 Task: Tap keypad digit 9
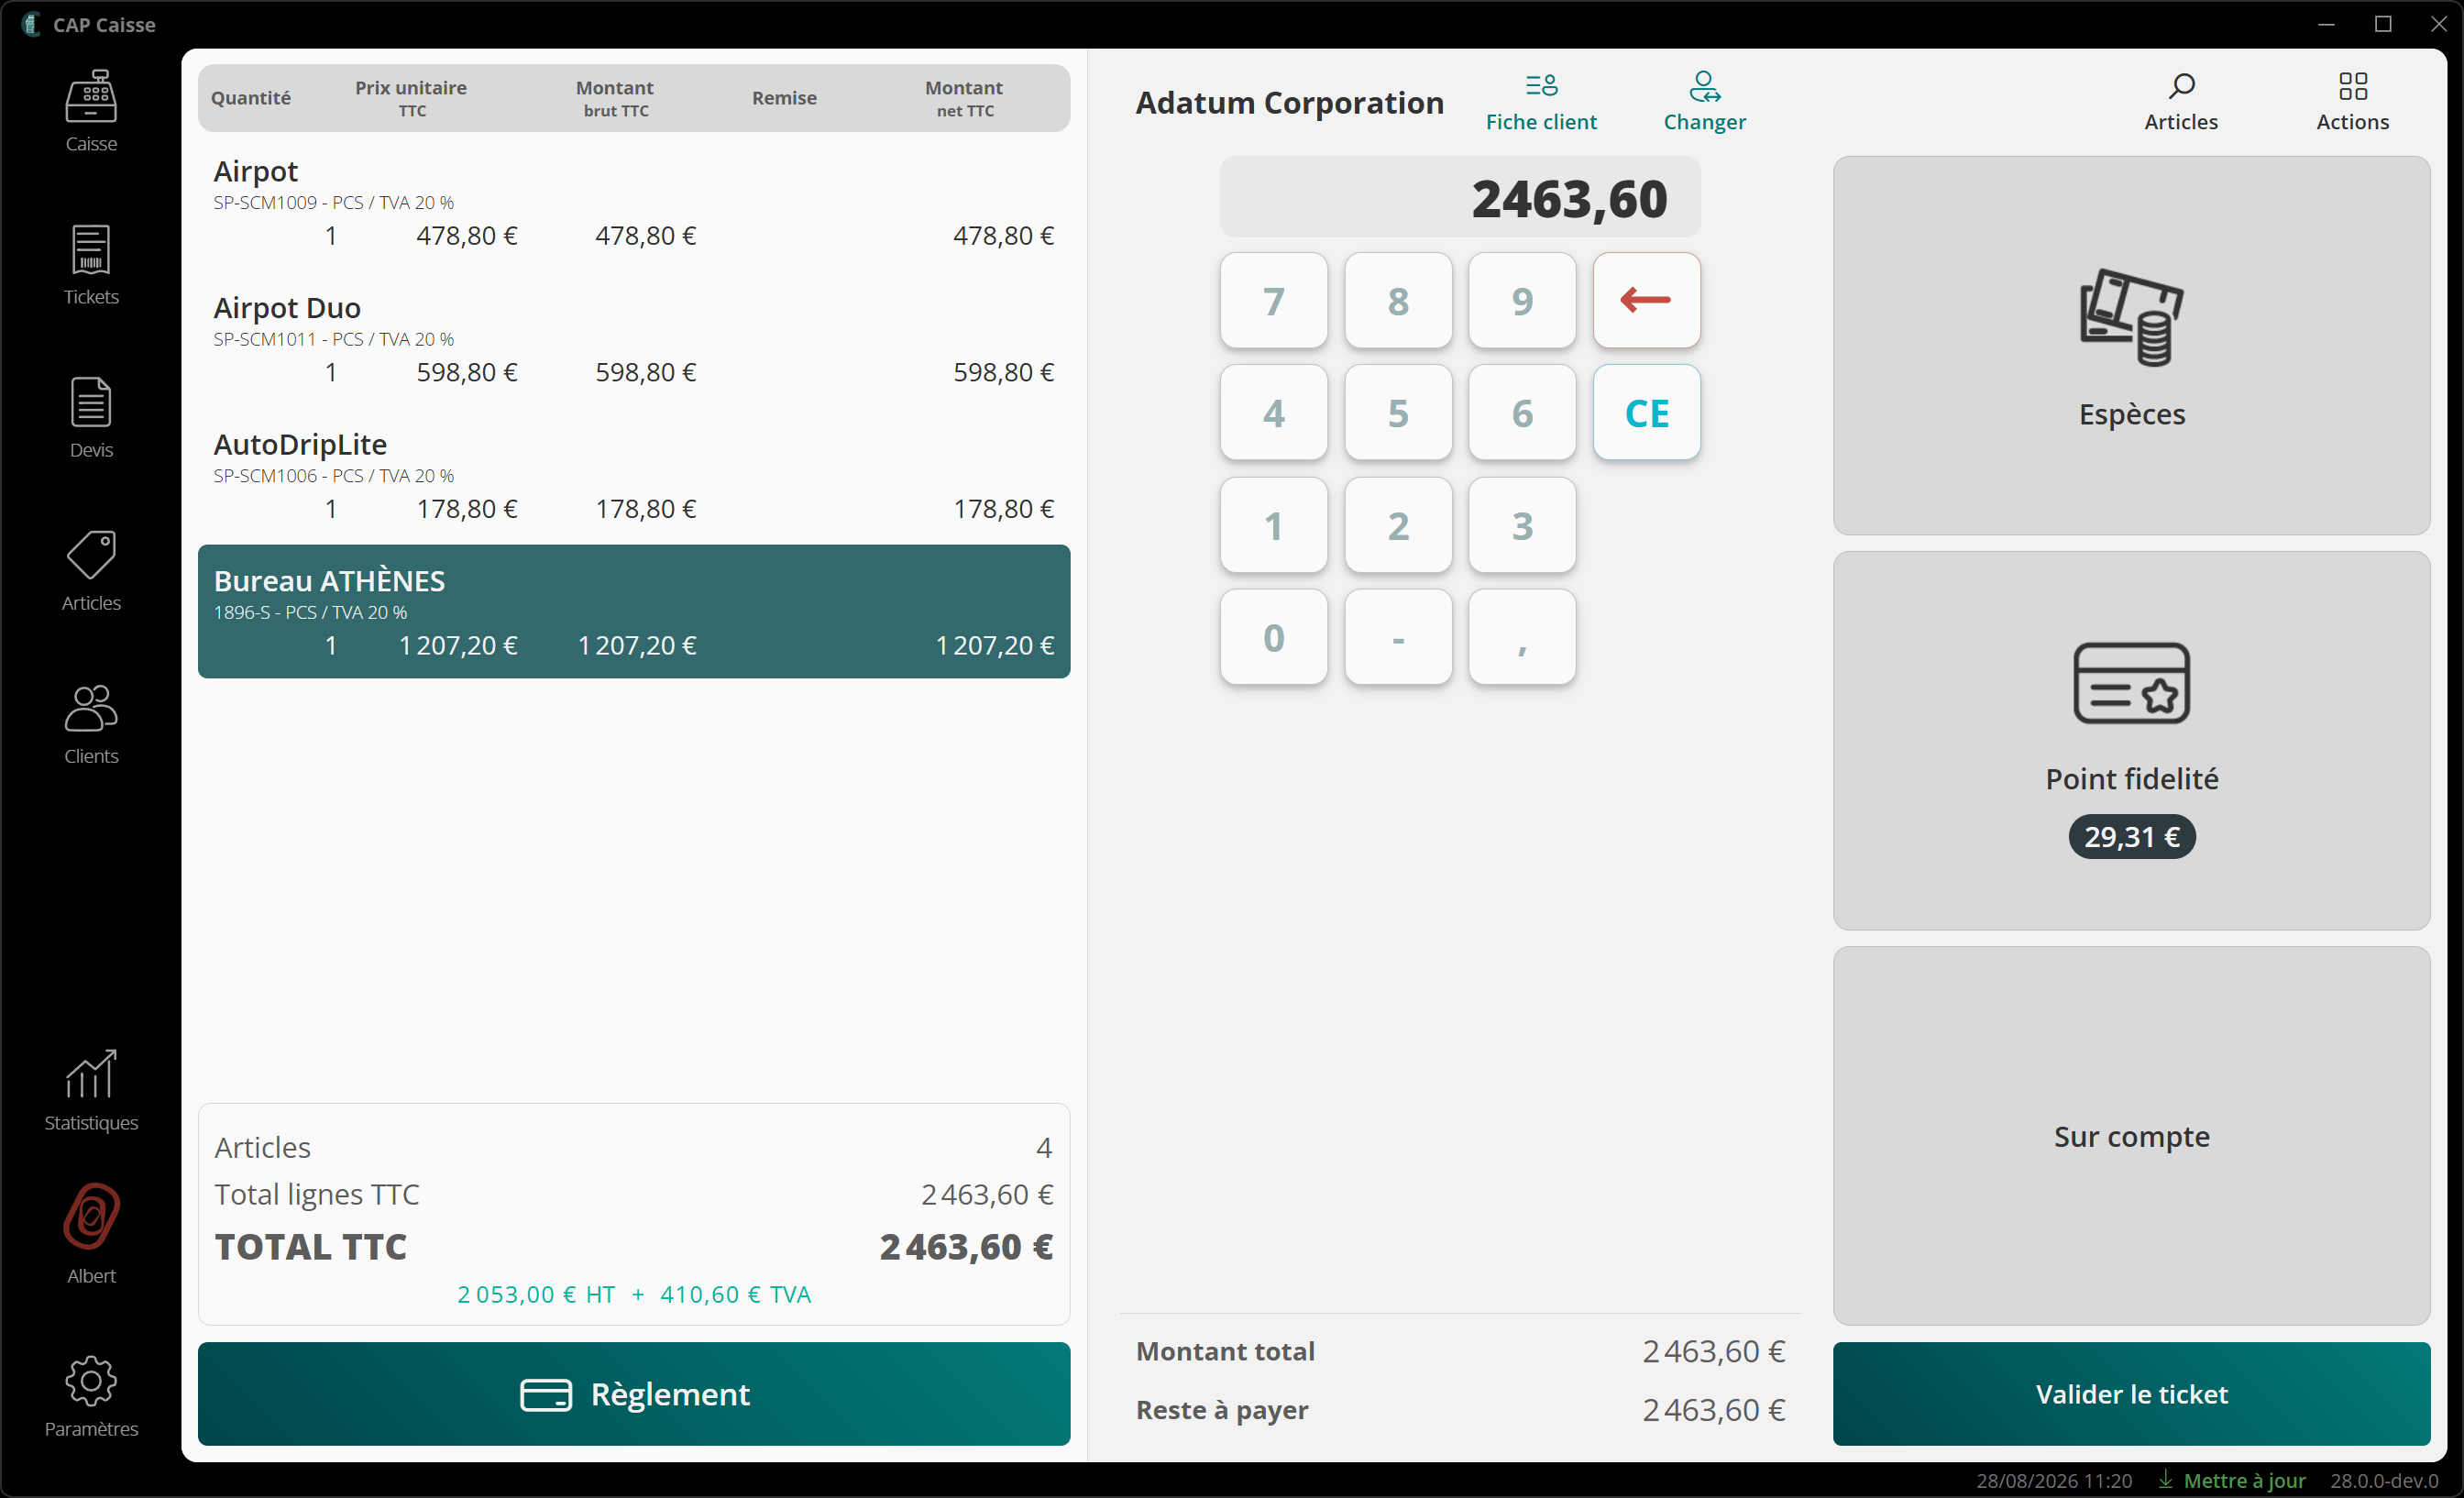[1522, 300]
